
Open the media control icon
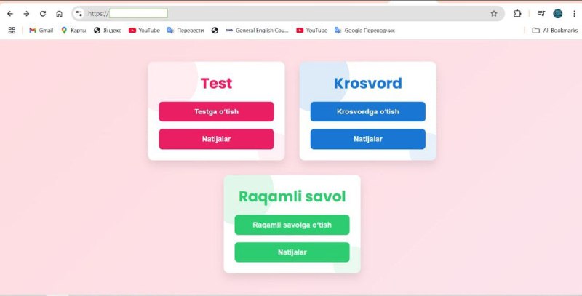(x=541, y=14)
